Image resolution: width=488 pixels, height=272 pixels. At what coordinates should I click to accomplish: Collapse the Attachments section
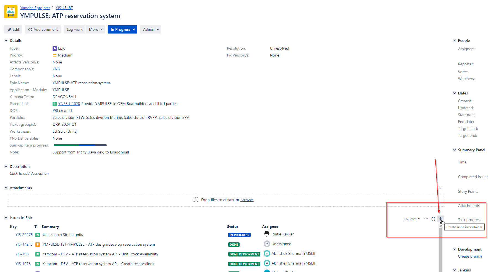point(6,188)
